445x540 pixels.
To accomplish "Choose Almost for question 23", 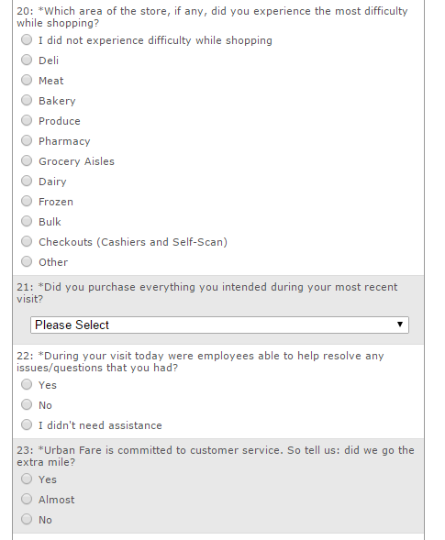I will click(27, 499).
